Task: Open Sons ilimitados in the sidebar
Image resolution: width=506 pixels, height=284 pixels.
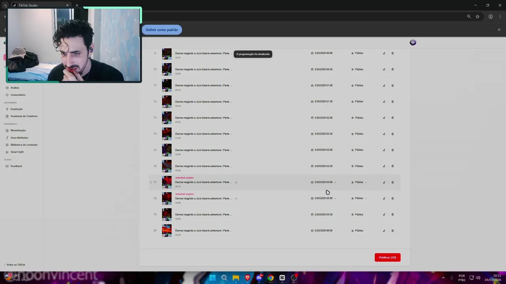Action: pos(19,138)
